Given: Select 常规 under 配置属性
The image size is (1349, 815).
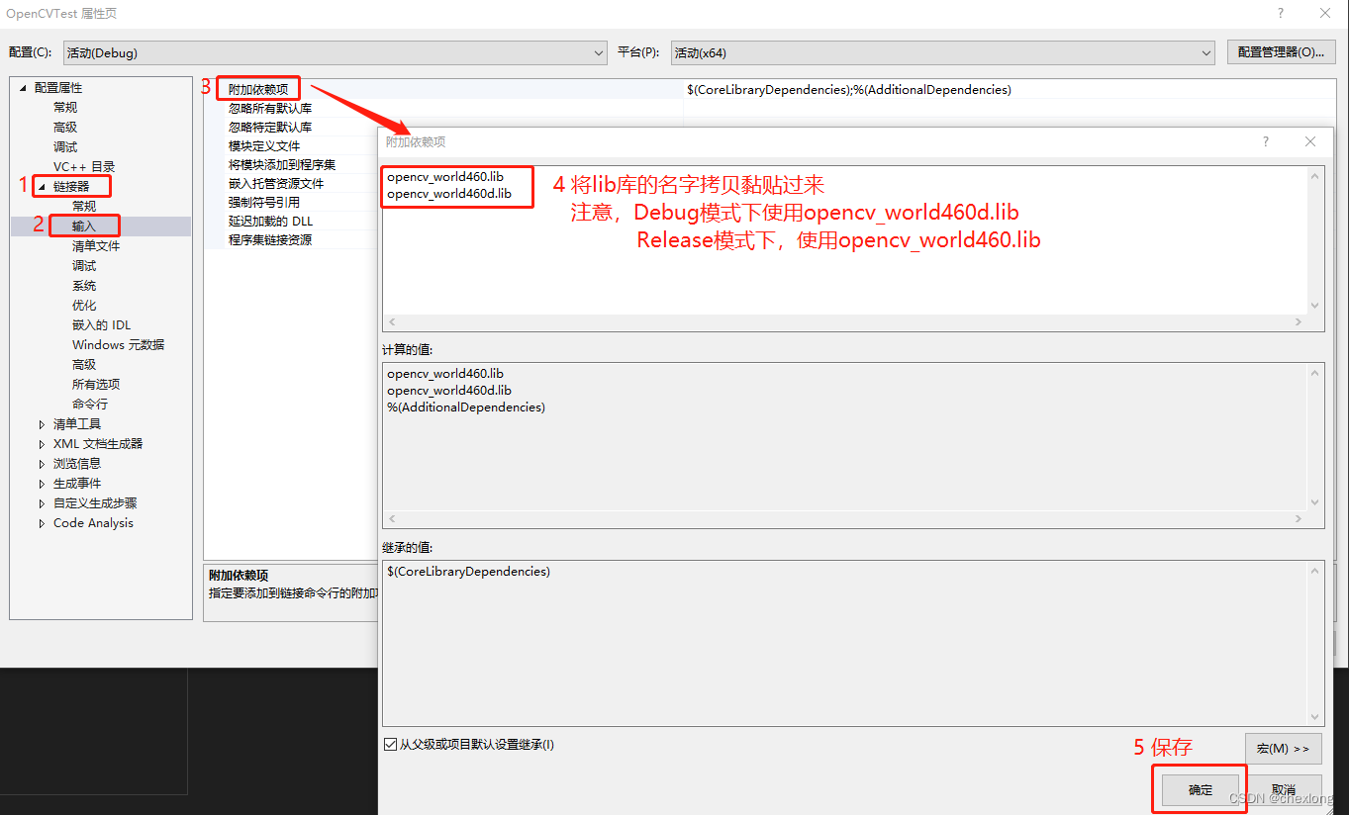Looking at the screenshot, I should click(65, 107).
